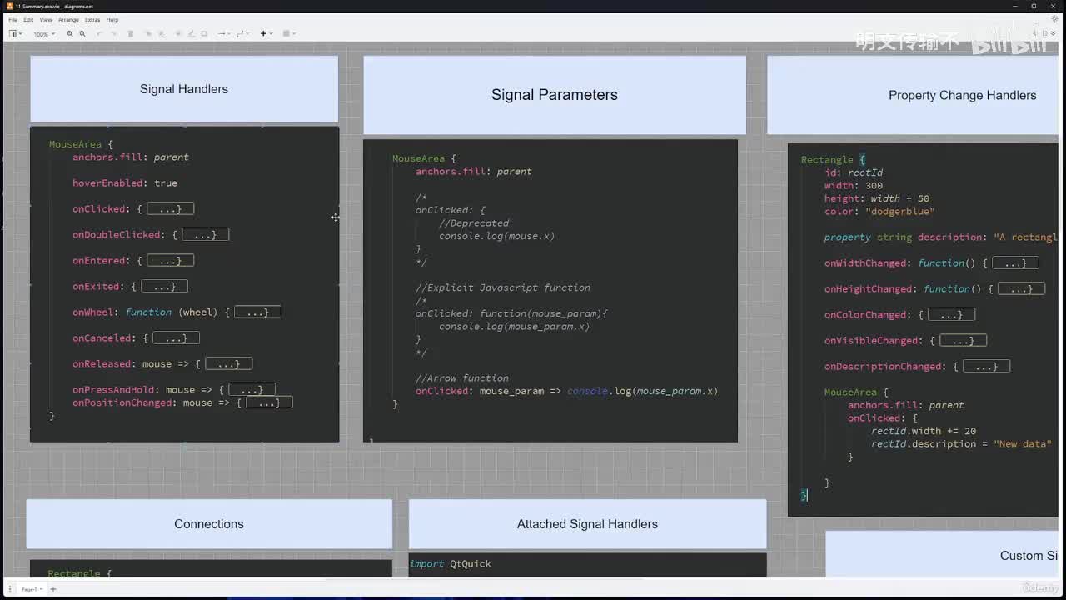Click the onPressAndHold folded code marker
This screenshot has width=1066, height=600.
click(x=252, y=390)
